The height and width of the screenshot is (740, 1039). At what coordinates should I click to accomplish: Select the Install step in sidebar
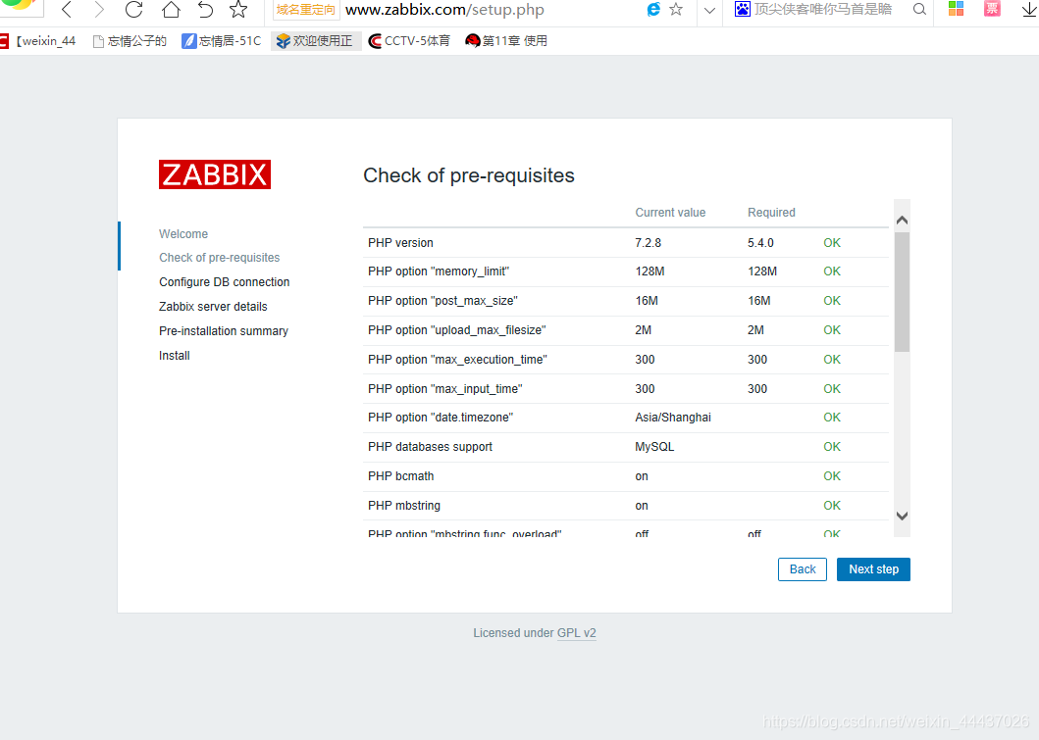coord(175,356)
